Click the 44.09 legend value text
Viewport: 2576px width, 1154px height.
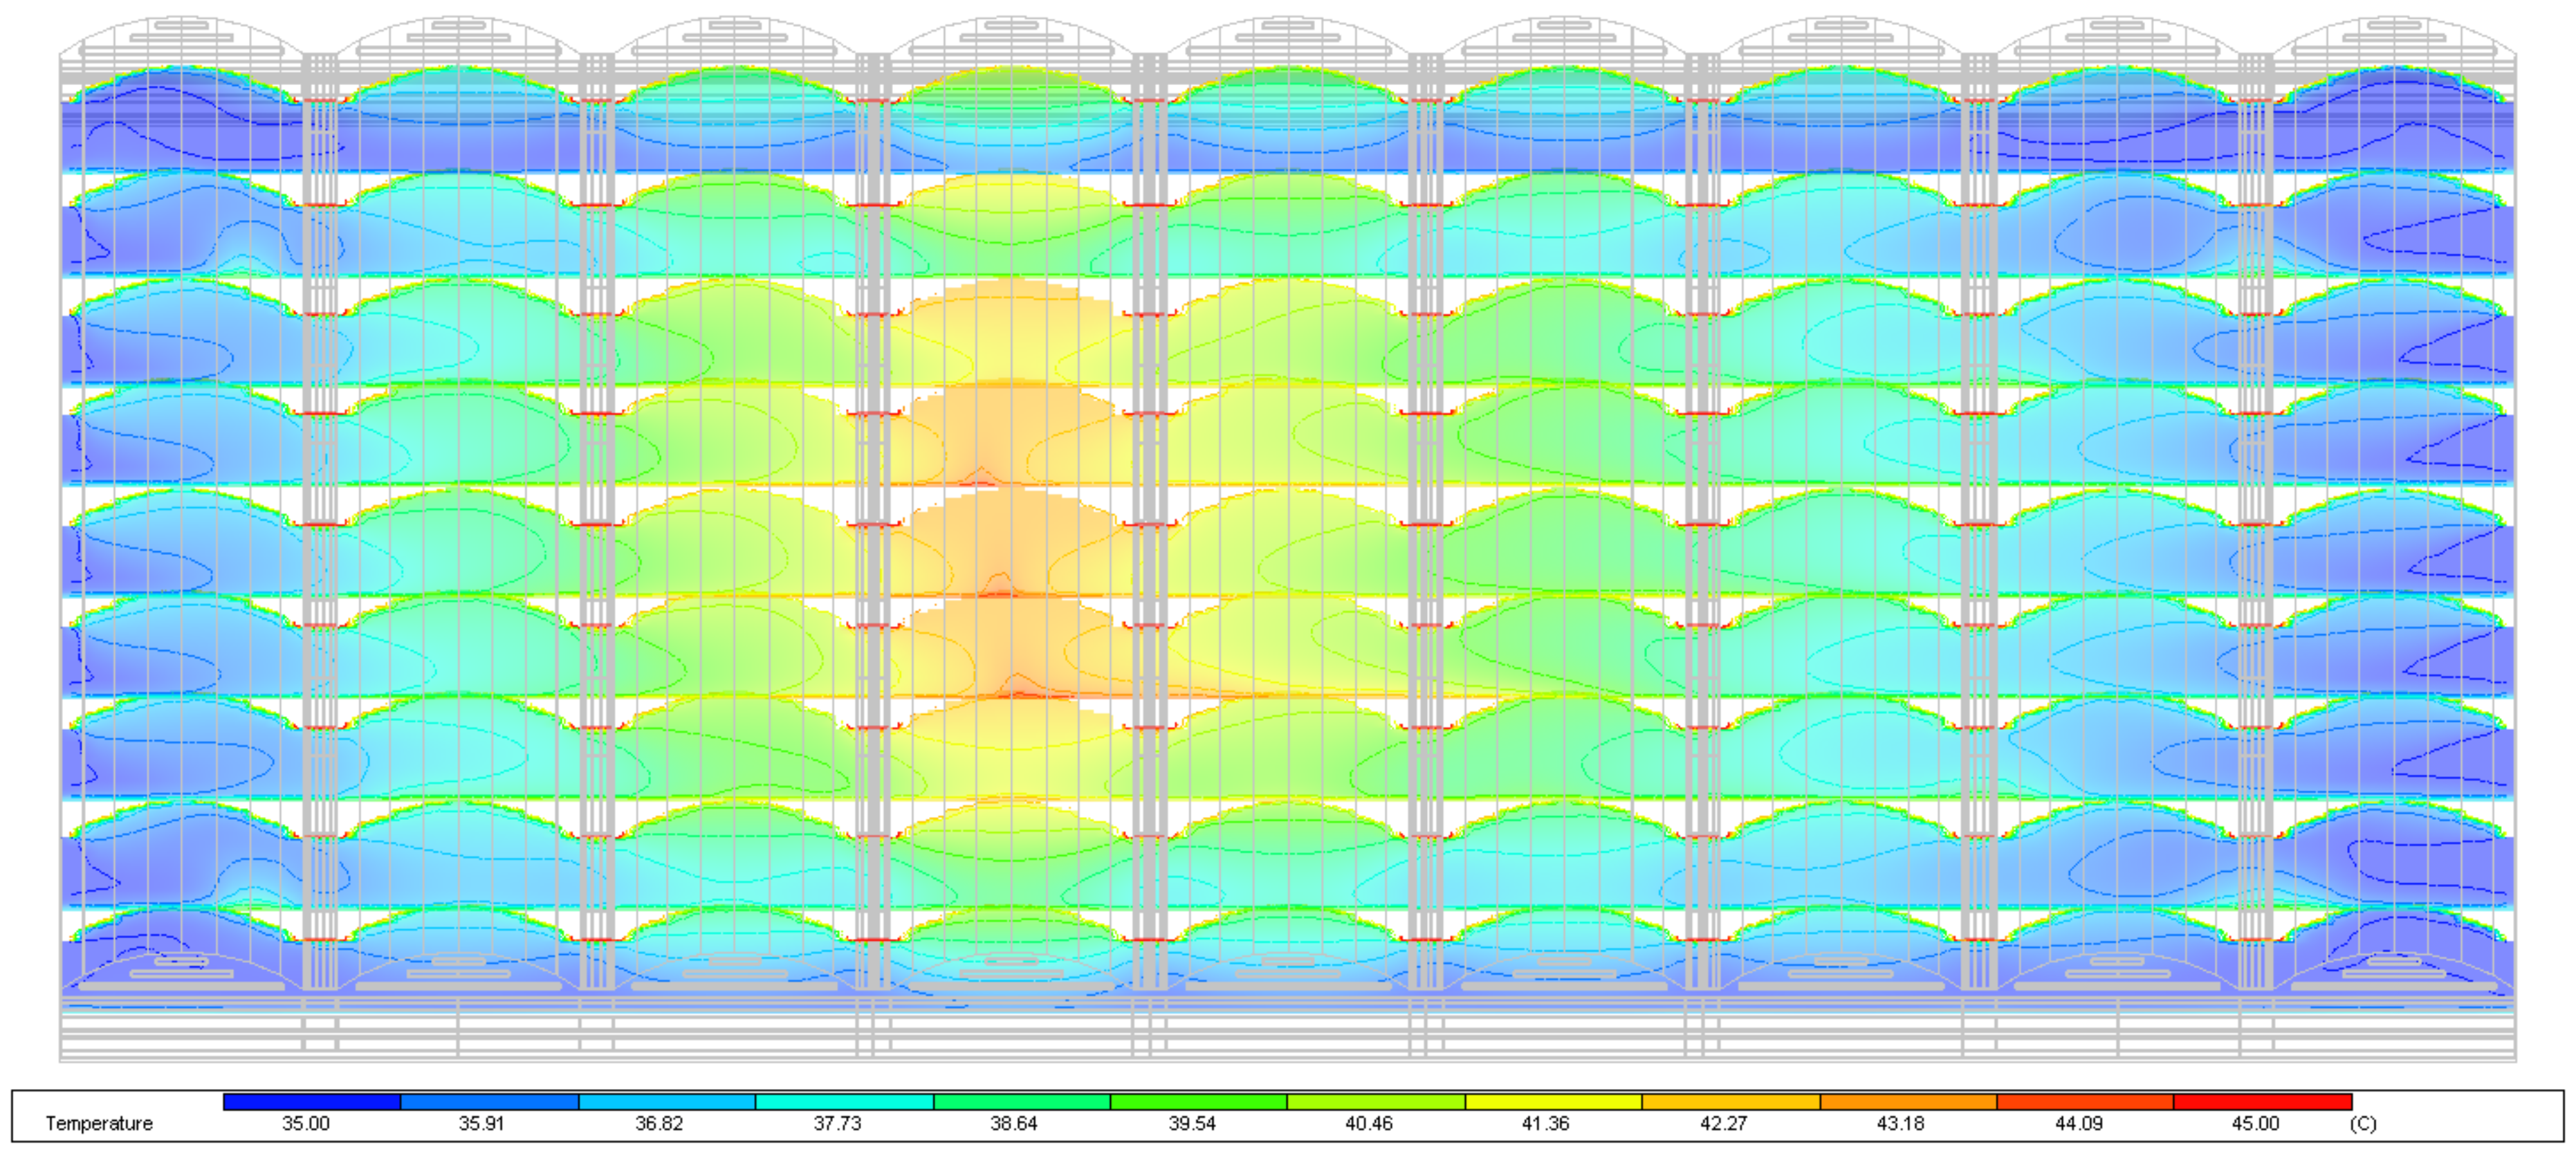click(2079, 1123)
